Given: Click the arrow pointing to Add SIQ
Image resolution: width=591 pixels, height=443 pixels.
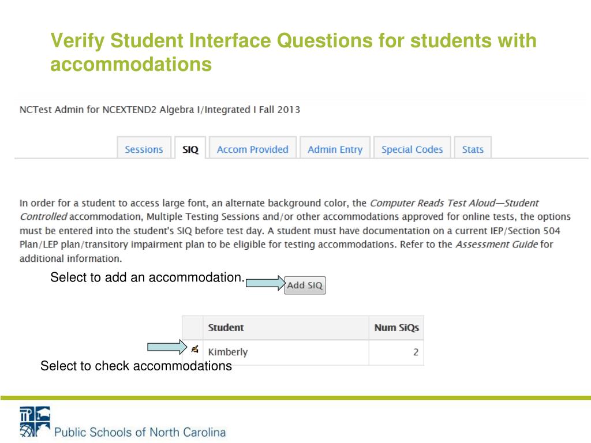Looking at the screenshot, I should 265,283.
